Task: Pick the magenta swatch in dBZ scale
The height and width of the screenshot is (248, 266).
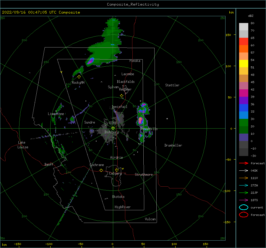Action: (x=244, y=93)
